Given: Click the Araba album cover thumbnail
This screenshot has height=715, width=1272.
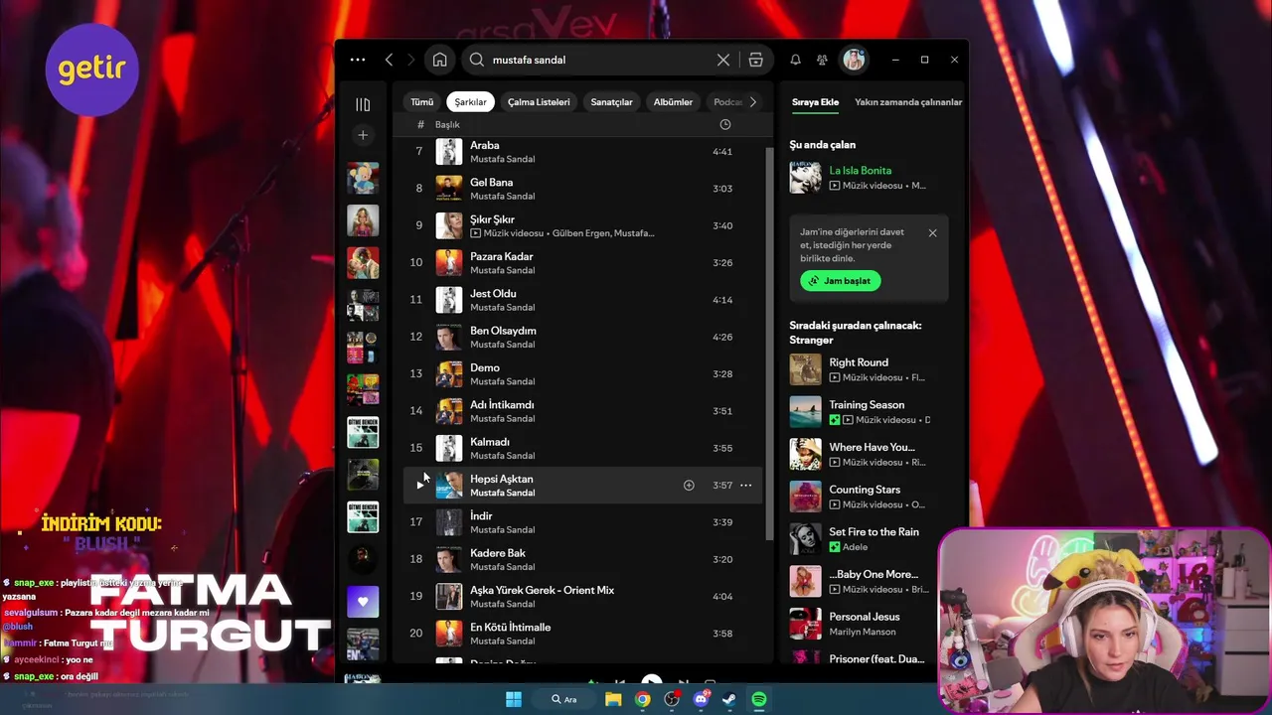Looking at the screenshot, I should click(x=449, y=152).
